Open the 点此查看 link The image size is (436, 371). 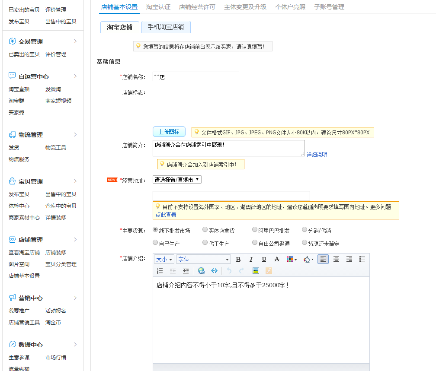[x=166, y=215]
